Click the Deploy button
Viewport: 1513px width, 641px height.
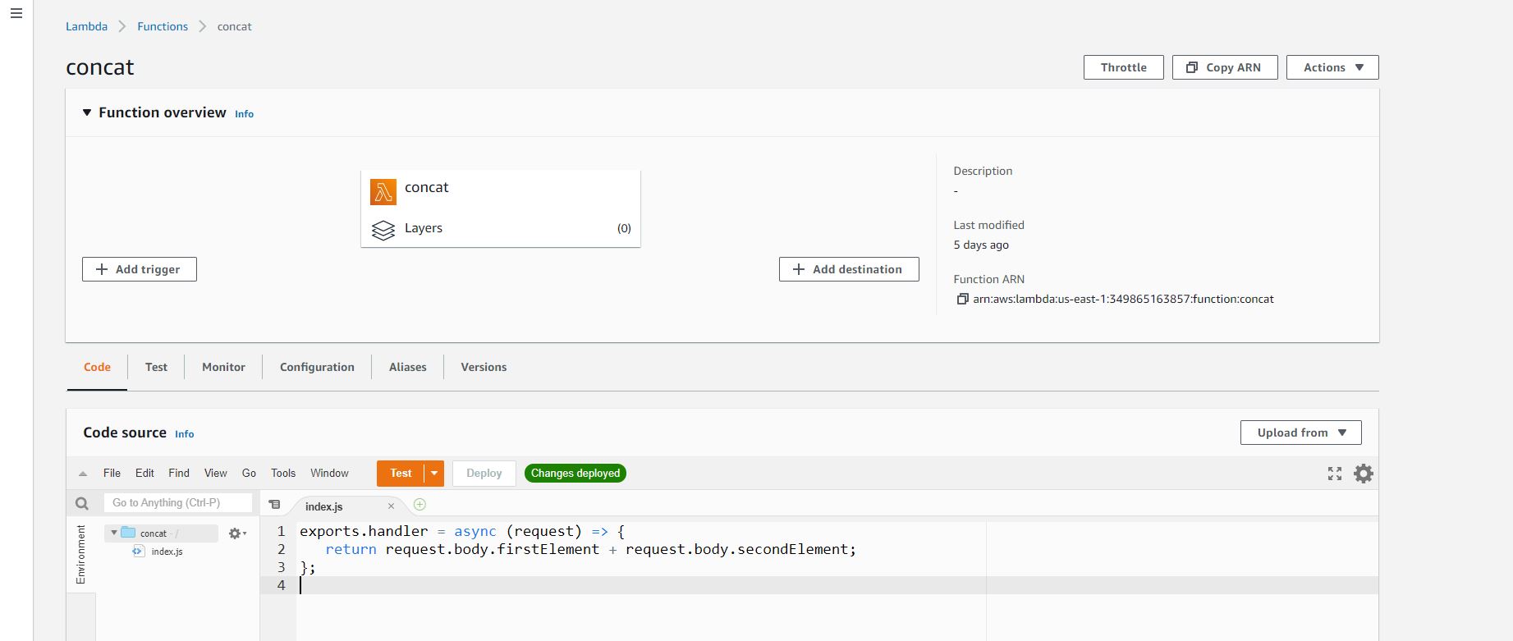coord(484,474)
